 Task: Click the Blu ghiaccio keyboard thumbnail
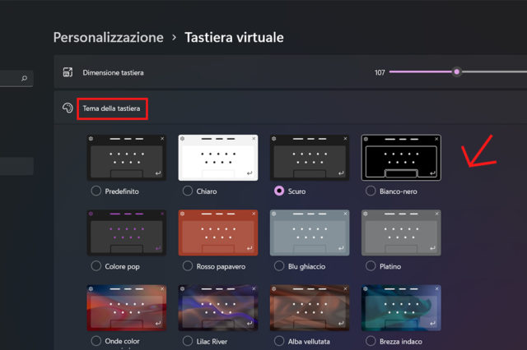pyautogui.click(x=310, y=233)
